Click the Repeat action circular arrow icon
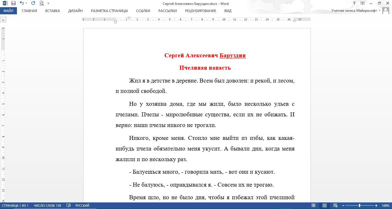The height and width of the screenshot is (209, 392). [x=33, y=3]
